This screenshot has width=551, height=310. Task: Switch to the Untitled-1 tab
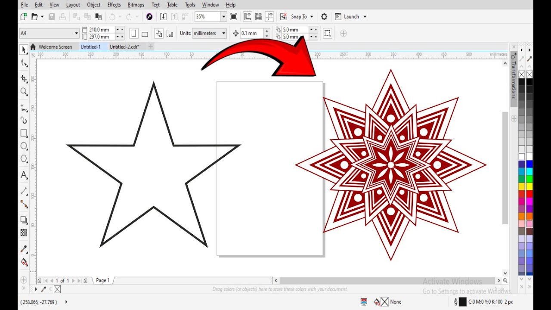point(90,46)
